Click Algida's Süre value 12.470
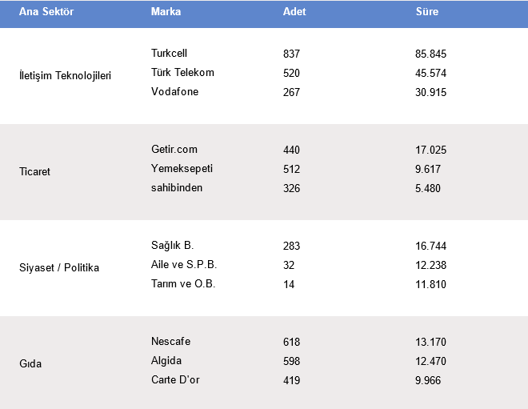Viewport: 528px width, 409px height. pos(431,361)
